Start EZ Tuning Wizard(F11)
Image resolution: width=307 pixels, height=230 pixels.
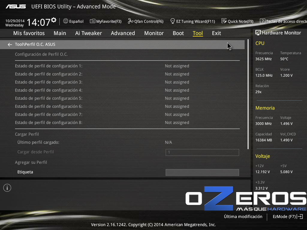click(x=193, y=21)
